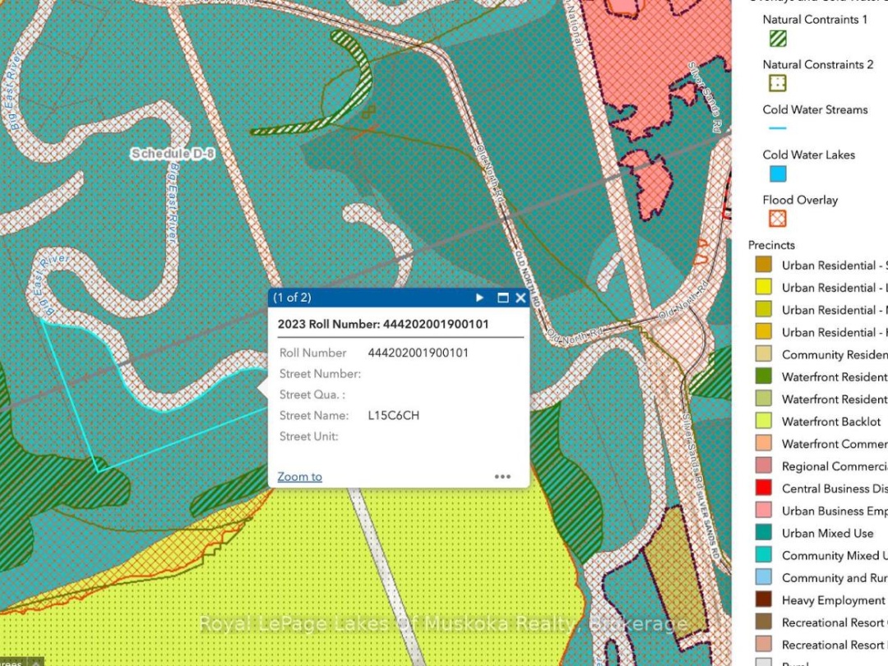Expand the scale unit arrow at bottom-left
888x666 pixels.
click(x=35, y=661)
